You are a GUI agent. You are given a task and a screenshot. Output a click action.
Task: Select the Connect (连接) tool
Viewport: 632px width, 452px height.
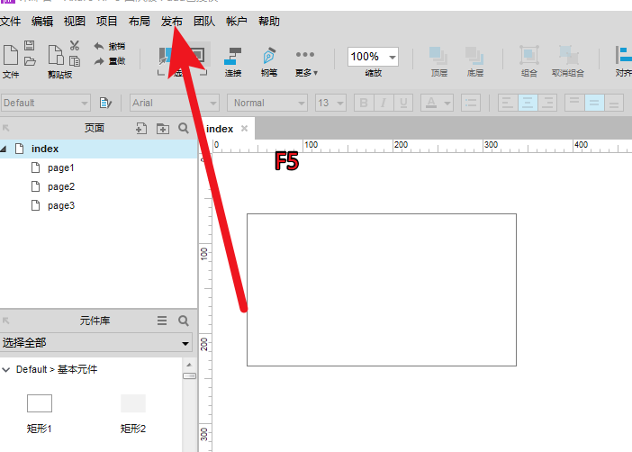point(233,59)
